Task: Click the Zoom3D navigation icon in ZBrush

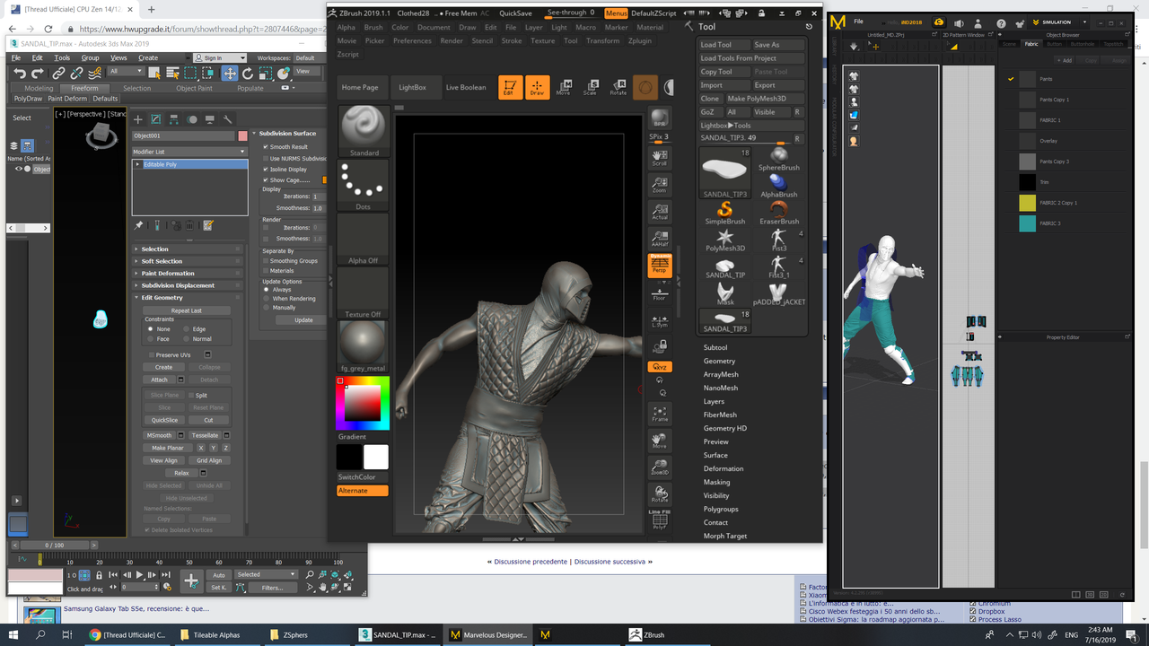Action: 660,467
